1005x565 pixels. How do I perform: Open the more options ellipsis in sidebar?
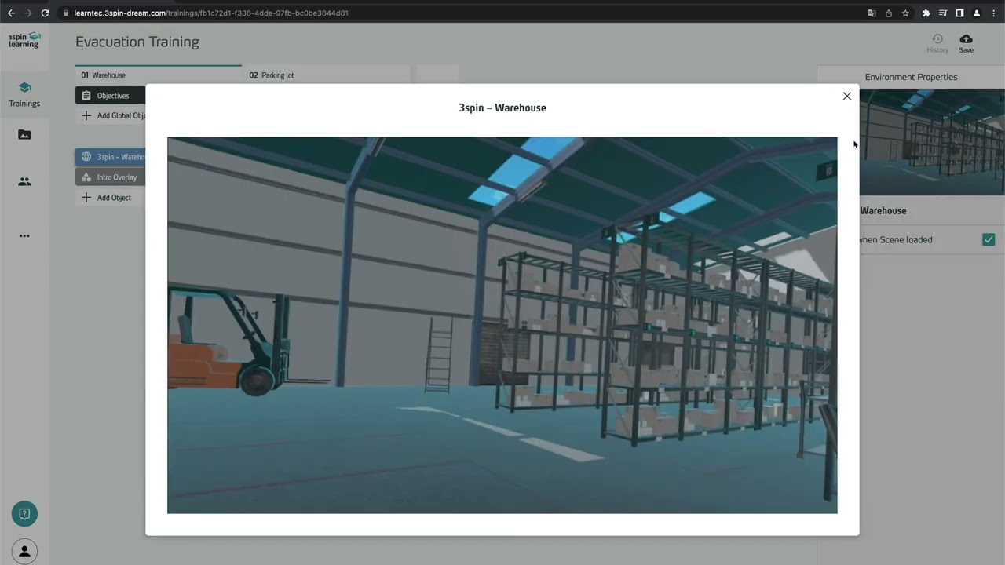(24, 235)
